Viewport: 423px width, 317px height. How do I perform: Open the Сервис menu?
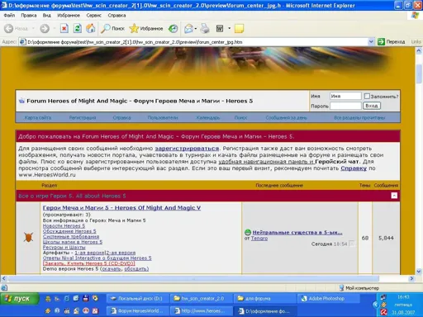point(93,16)
